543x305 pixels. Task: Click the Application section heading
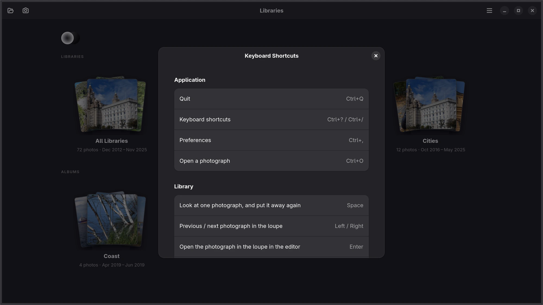click(x=190, y=80)
